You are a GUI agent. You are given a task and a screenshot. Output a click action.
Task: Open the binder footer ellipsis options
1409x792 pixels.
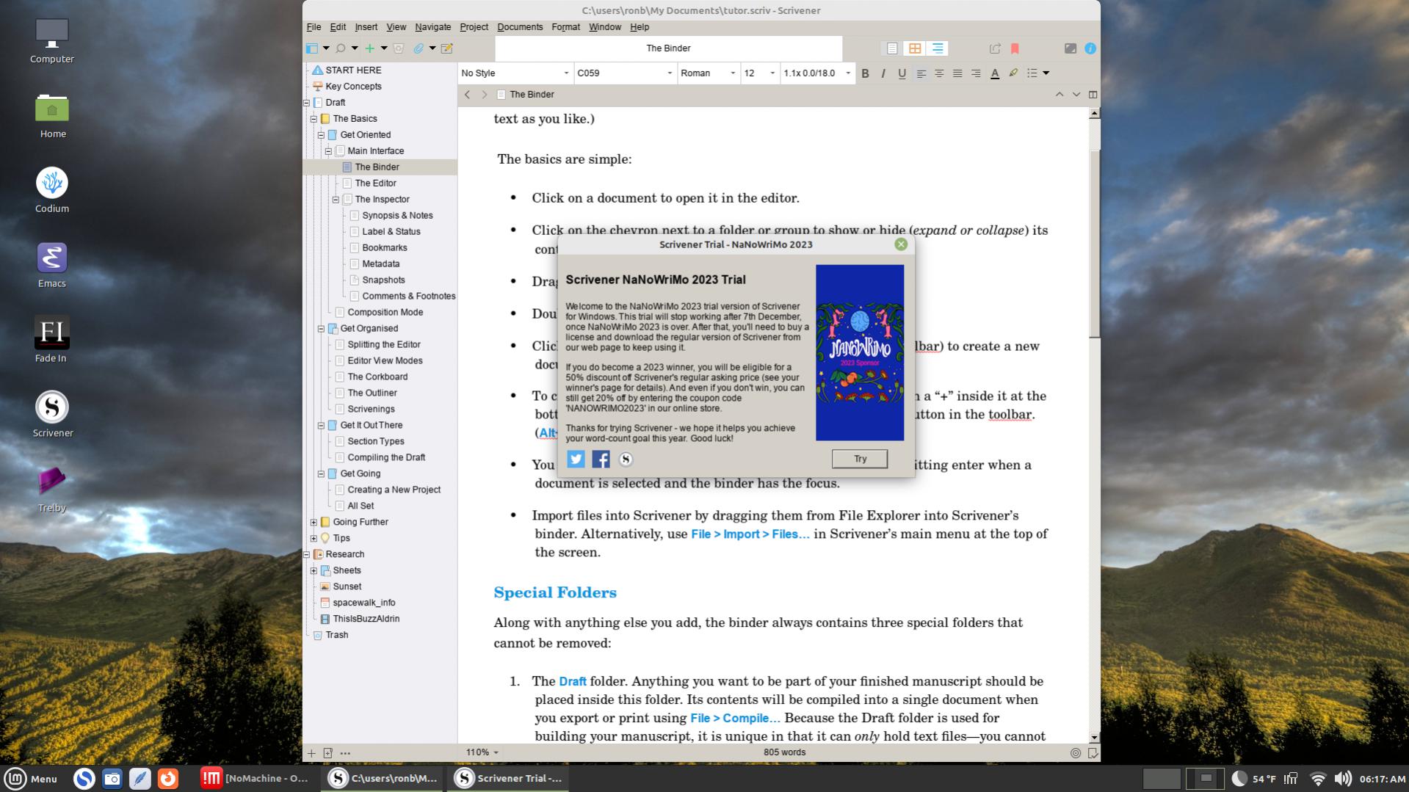coord(345,753)
